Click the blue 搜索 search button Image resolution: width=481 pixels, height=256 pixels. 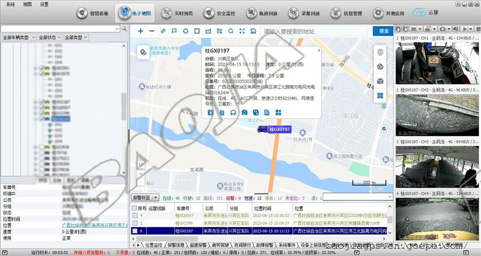pos(384,31)
